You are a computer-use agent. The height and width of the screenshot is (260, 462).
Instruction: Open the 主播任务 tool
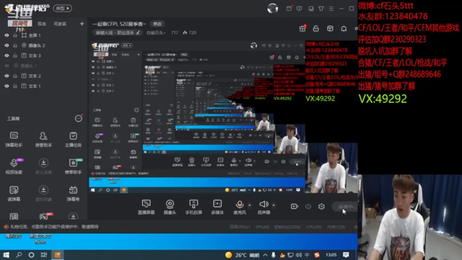coord(73,139)
